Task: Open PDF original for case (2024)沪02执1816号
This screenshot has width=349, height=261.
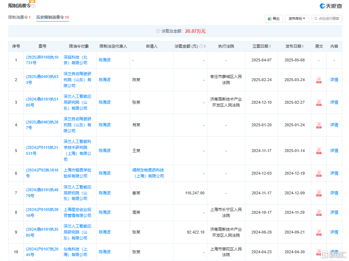Action: pyautogui.click(x=319, y=173)
